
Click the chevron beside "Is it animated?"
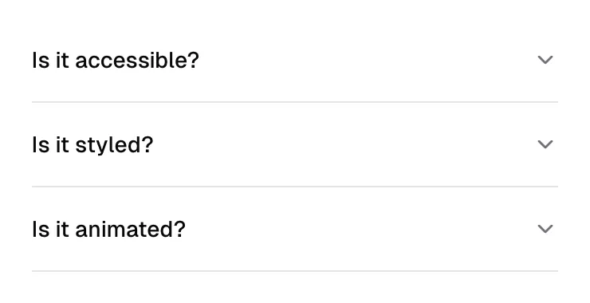click(x=545, y=229)
